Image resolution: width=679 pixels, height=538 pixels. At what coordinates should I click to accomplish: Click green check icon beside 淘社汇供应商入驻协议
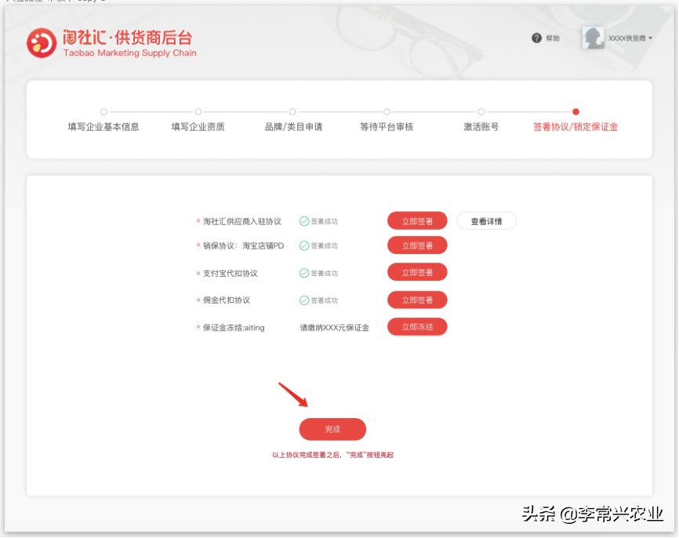click(x=304, y=221)
